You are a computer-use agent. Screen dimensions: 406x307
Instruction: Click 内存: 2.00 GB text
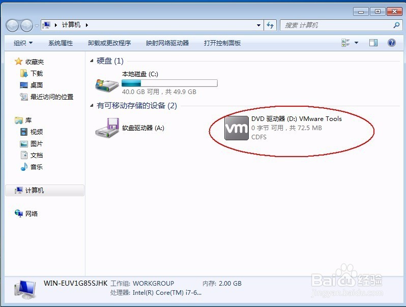pyautogui.click(x=222, y=284)
